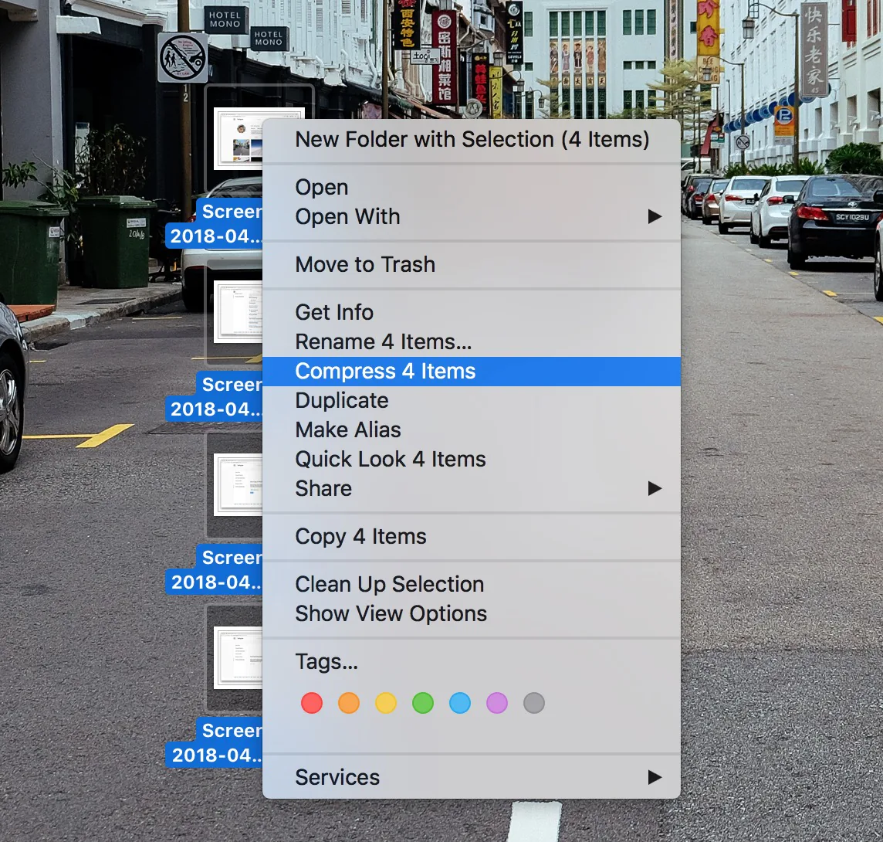Apply the gray tag
This screenshot has height=842, width=883.
[534, 703]
